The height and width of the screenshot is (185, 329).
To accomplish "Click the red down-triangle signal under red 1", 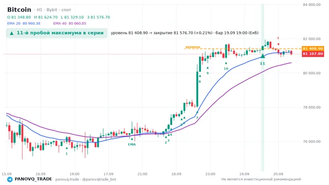I will pos(278,45).
